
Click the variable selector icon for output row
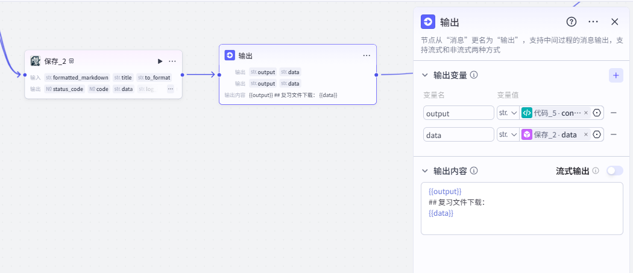click(x=597, y=113)
